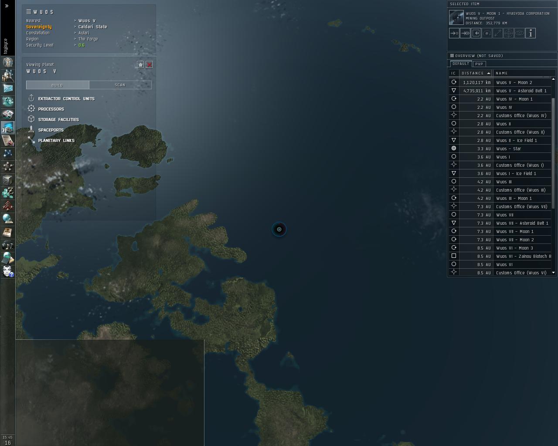Select Wuos V - Moon 2 in overview
This screenshot has width=558, height=446.
[500, 82]
